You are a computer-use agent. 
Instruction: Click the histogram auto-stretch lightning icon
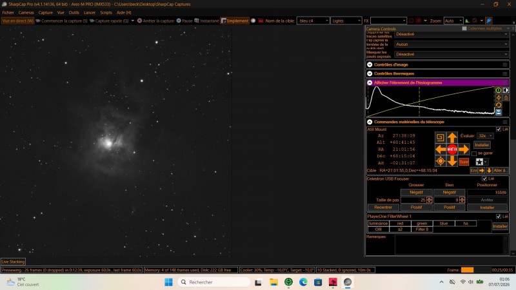click(x=499, y=98)
